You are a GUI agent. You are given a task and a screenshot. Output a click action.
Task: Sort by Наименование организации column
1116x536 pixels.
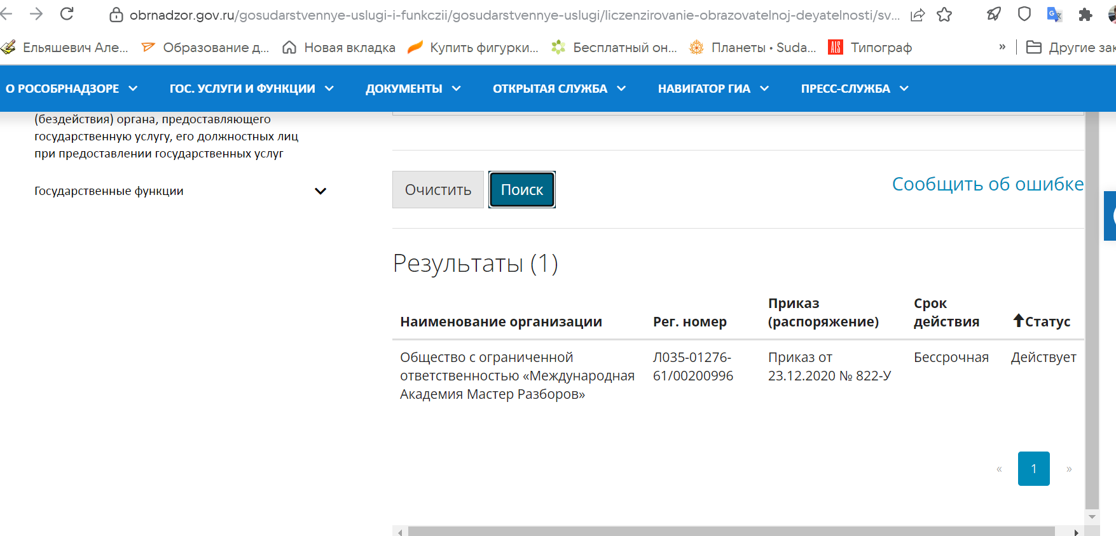501,321
